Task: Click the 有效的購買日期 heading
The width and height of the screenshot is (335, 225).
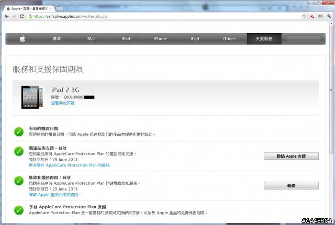Action: [x=43, y=128]
